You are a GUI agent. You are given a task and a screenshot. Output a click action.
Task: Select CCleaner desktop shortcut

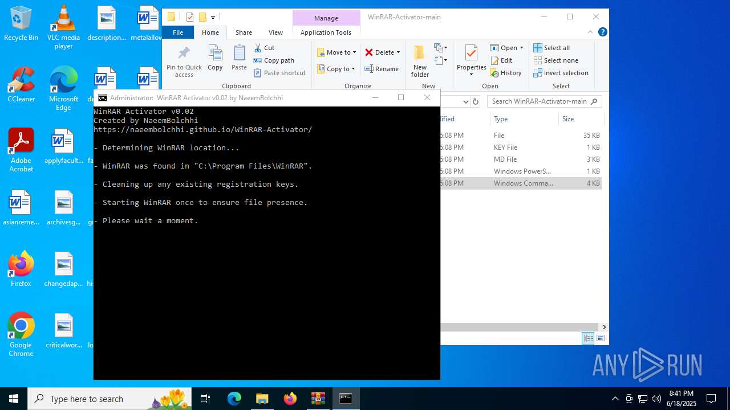click(x=21, y=85)
